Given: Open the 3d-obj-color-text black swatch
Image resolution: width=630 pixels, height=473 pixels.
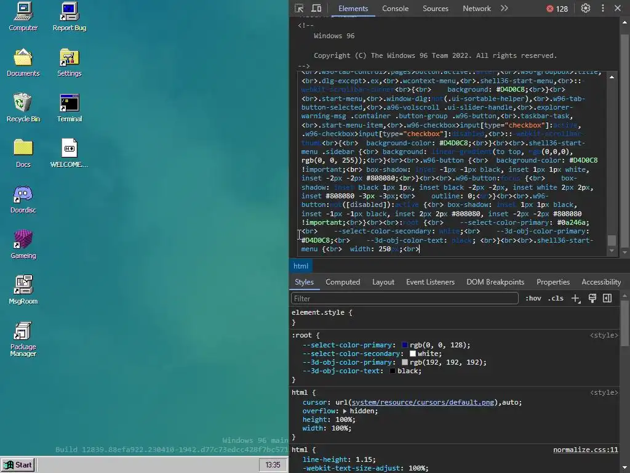Looking at the screenshot, I should tap(393, 371).
